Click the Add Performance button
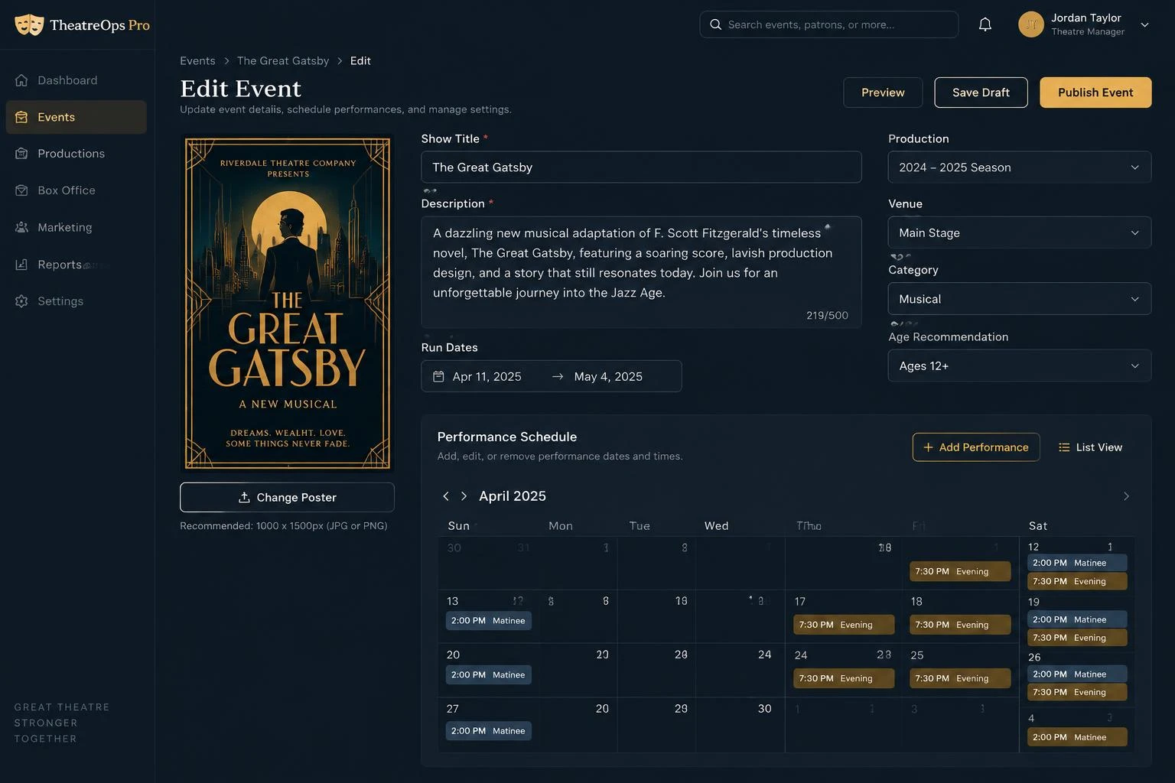 click(976, 447)
